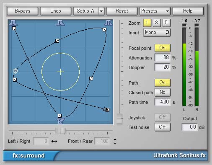212x165 pixels.
Task: Select the center speaker icon
Action: click(x=60, y=23)
